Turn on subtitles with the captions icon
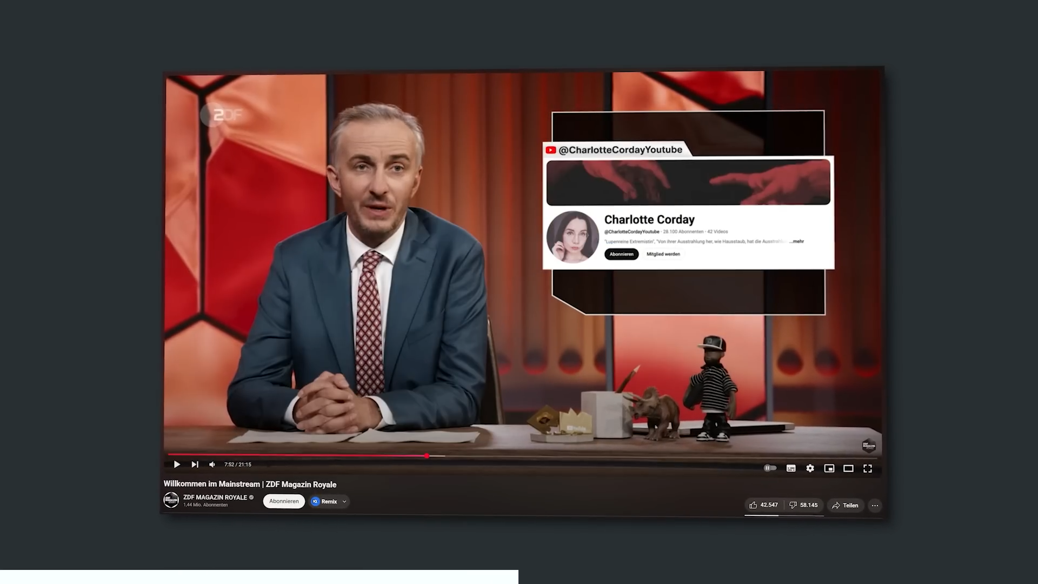 click(x=791, y=468)
